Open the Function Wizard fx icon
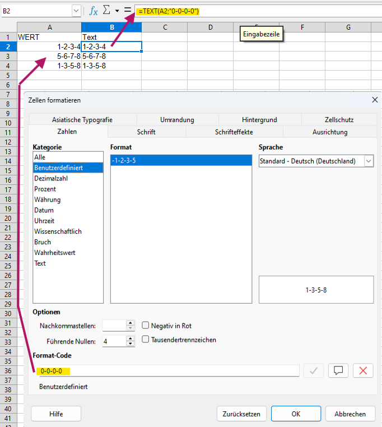Viewport: 382px width, 427px height. click(x=94, y=11)
